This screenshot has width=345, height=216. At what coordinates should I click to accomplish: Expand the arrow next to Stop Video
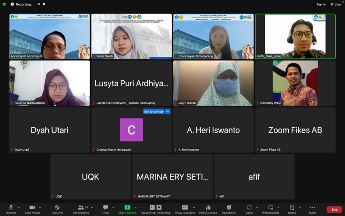coord(40,207)
